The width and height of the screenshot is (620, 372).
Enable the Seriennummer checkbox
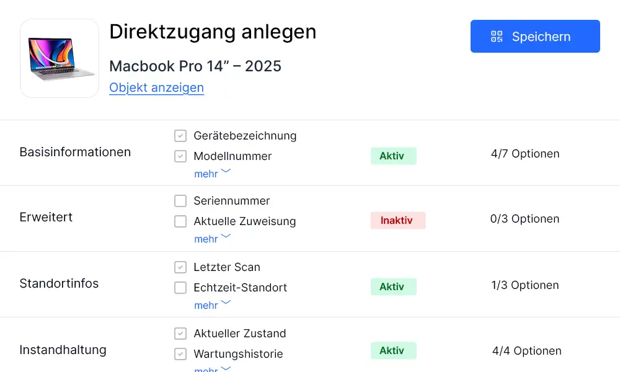point(180,201)
